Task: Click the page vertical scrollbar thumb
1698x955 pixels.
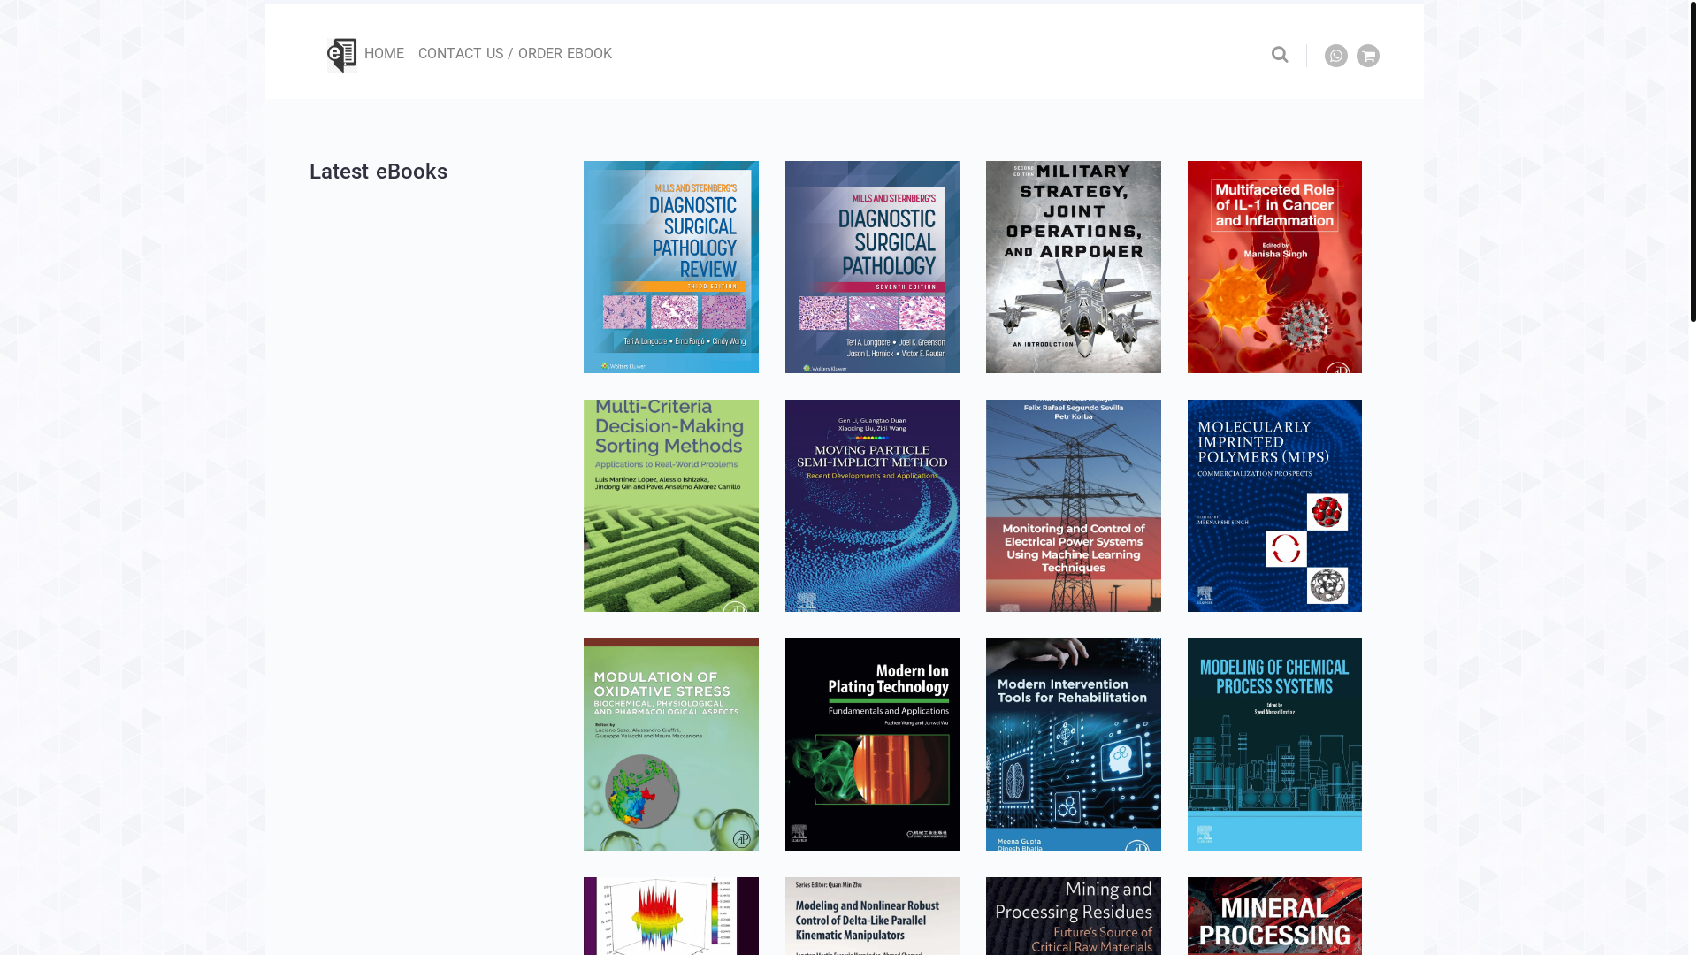Action: pos(1693,161)
